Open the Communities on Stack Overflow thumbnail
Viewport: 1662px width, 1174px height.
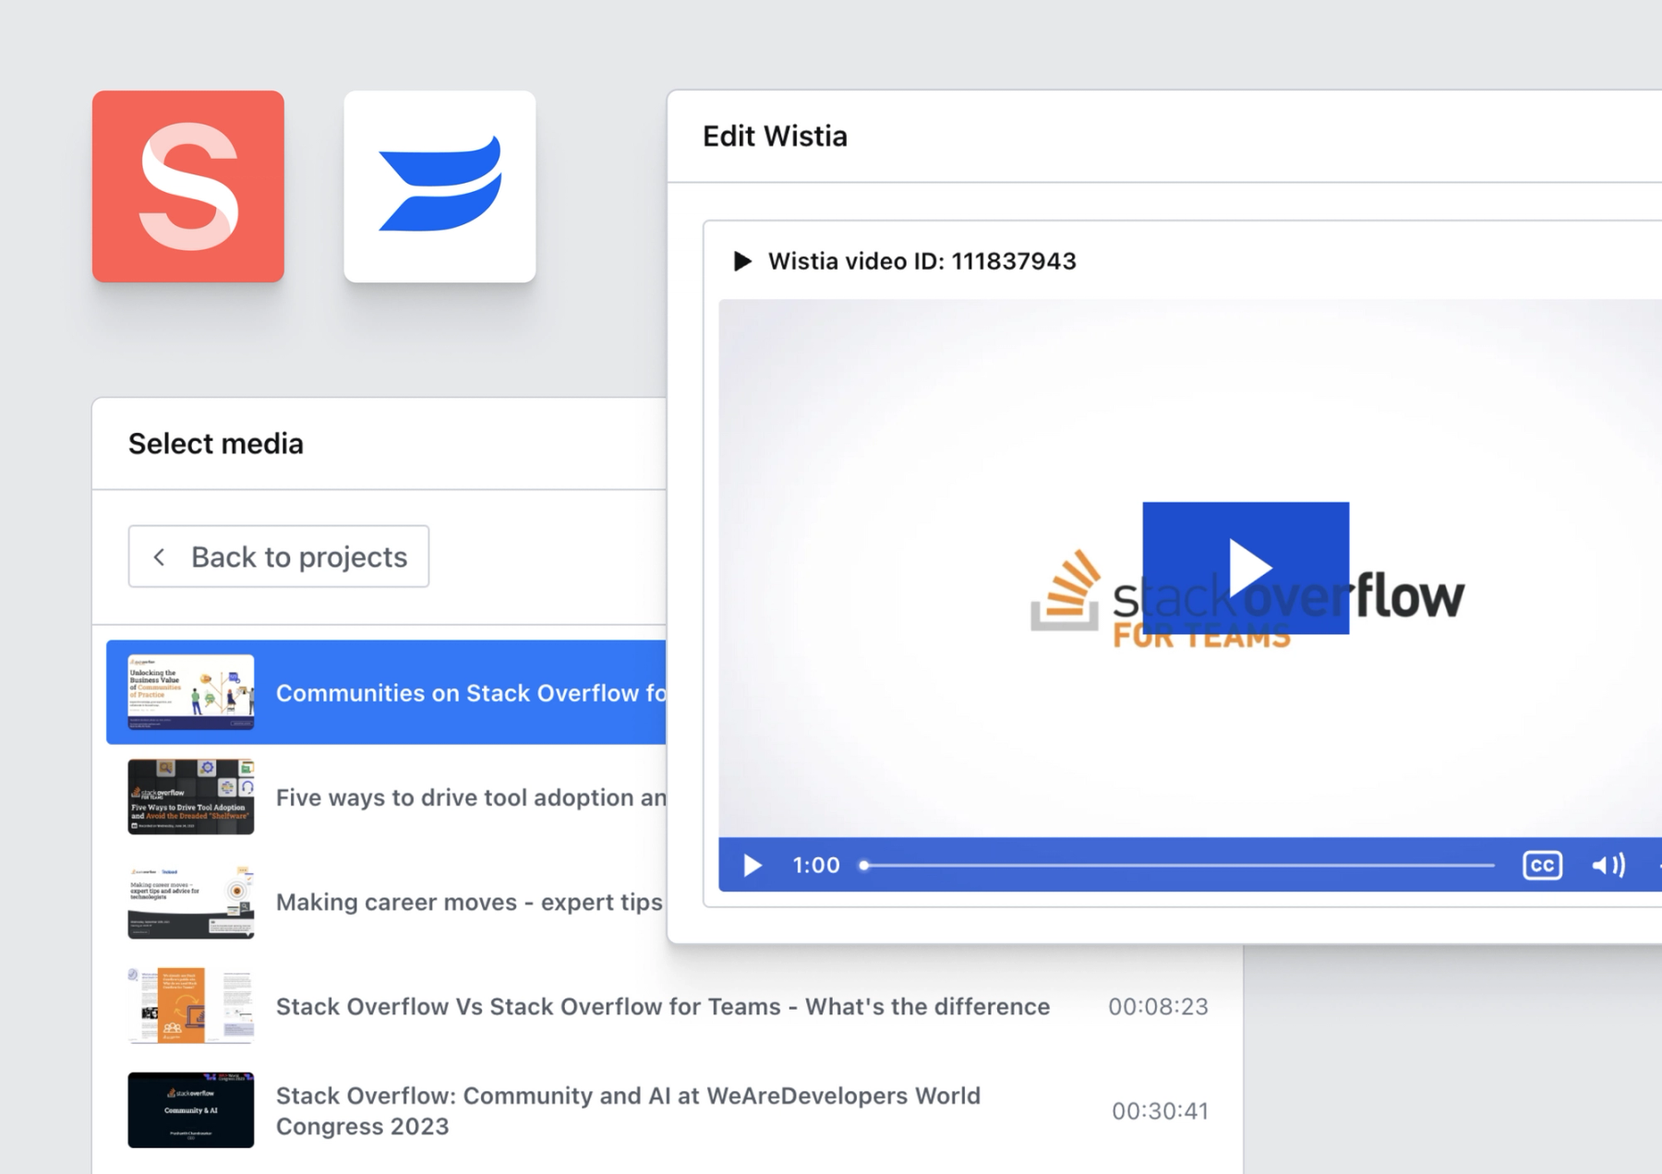coord(191,692)
